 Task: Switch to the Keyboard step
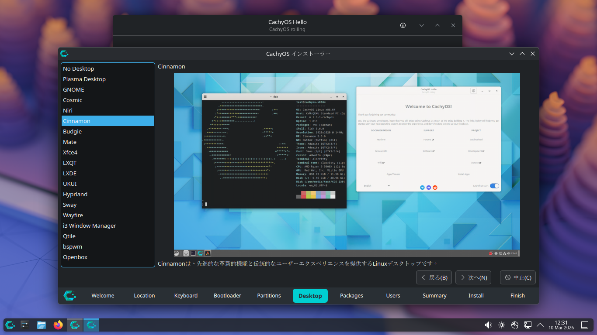tap(186, 296)
